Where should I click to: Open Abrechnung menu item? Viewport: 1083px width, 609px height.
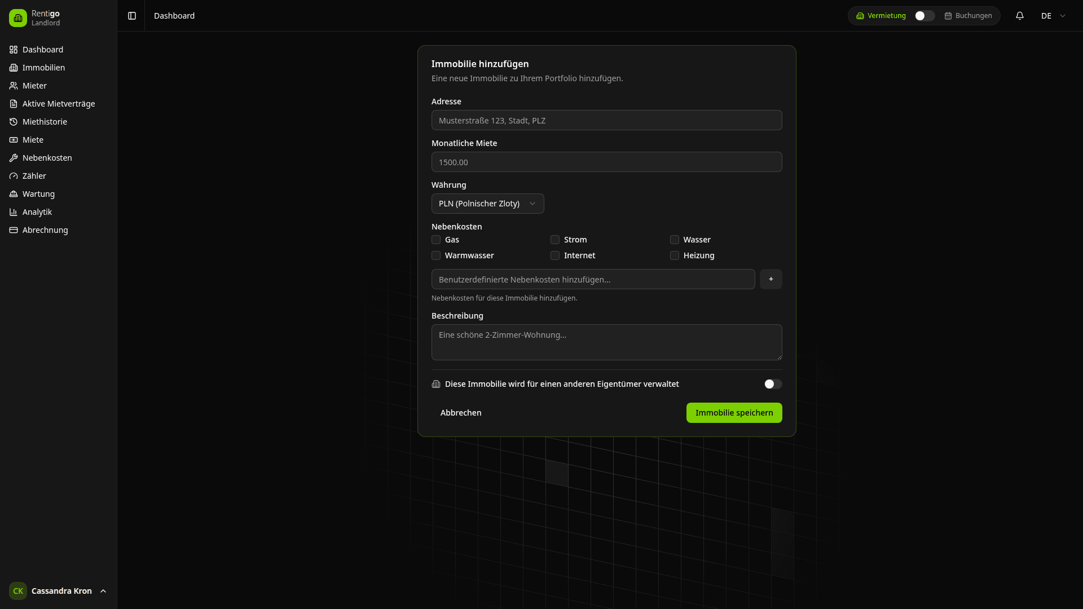click(45, 230)
